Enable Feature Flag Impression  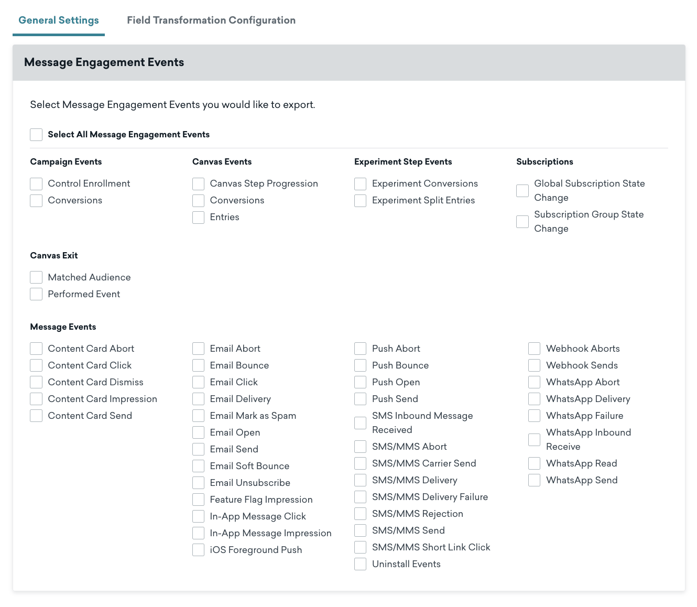[x=198, y=499]
